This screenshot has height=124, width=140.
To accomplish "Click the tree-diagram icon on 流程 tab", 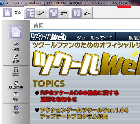I will point(31,13).
